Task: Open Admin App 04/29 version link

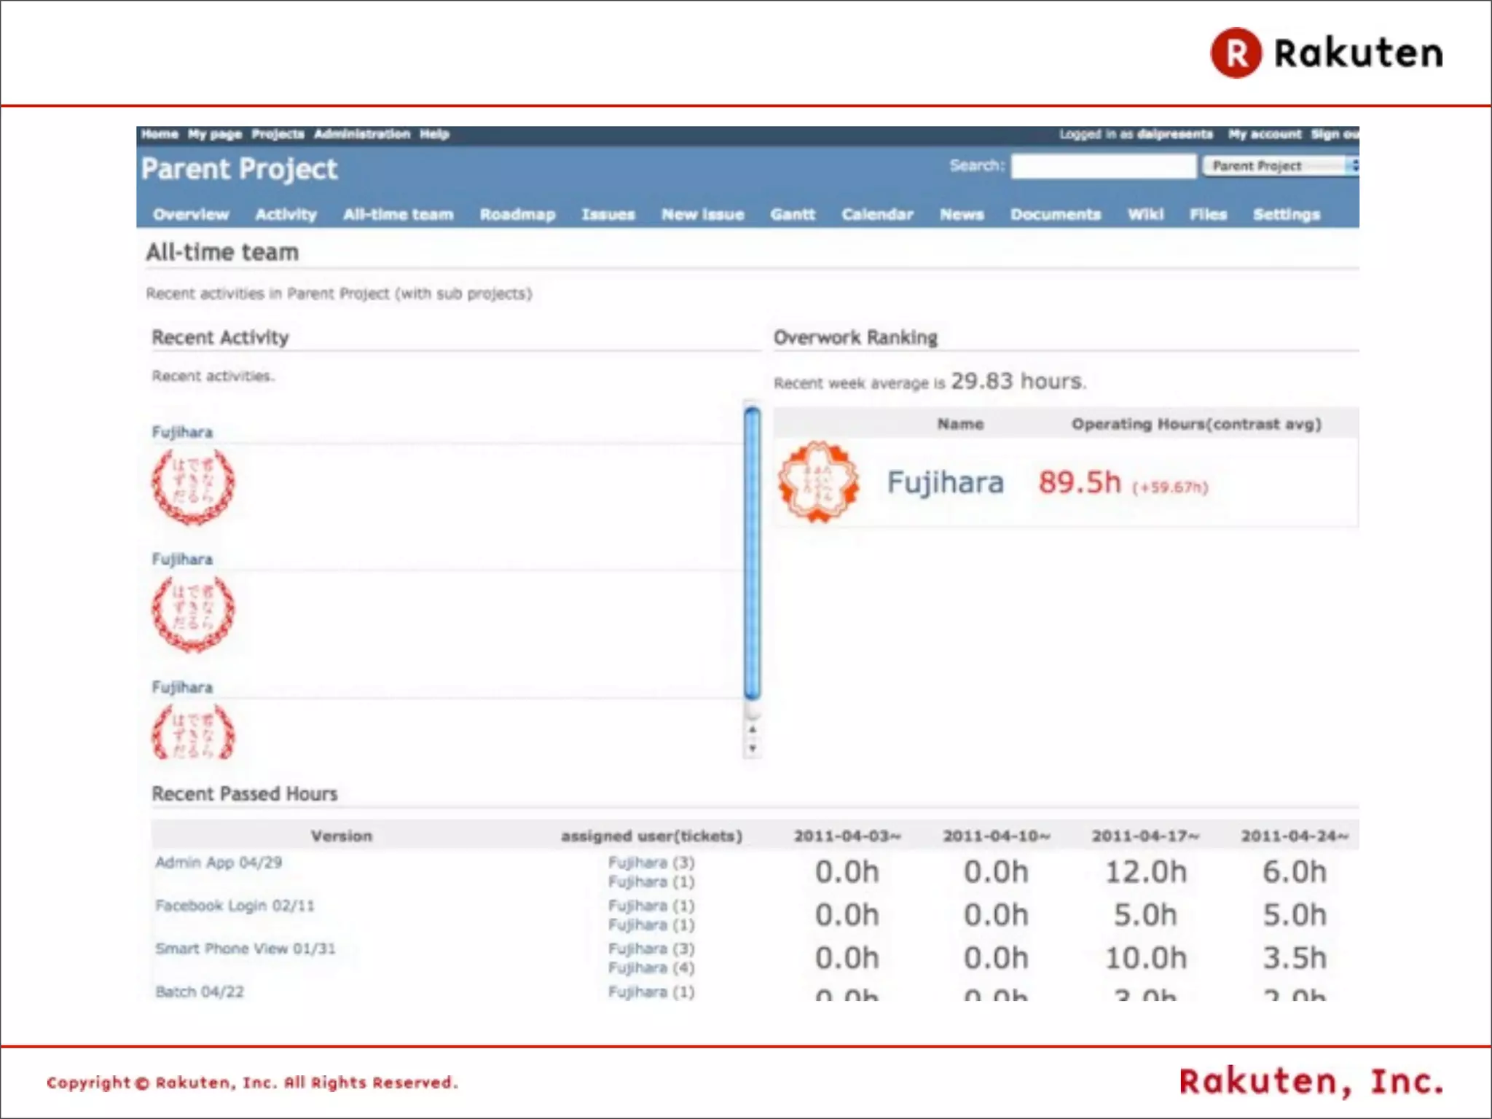Action: point(219,863)
